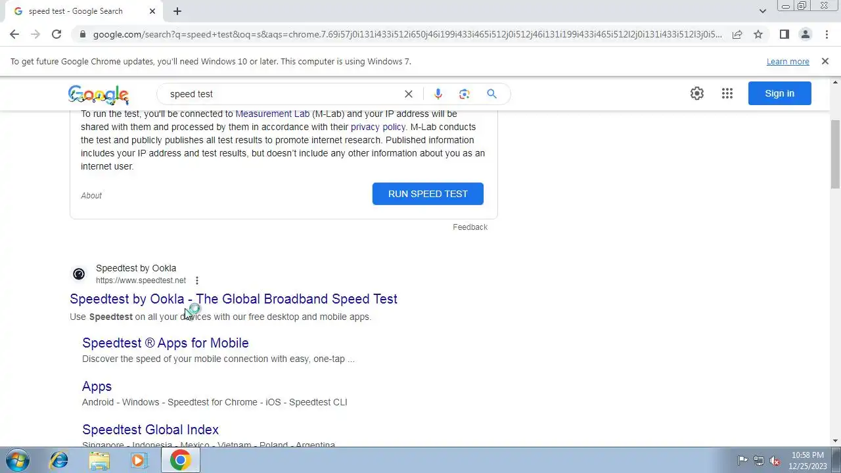841x473 pixels.
Task: Bookmark this page with the star icon
Action: click(x=758, y=34)
